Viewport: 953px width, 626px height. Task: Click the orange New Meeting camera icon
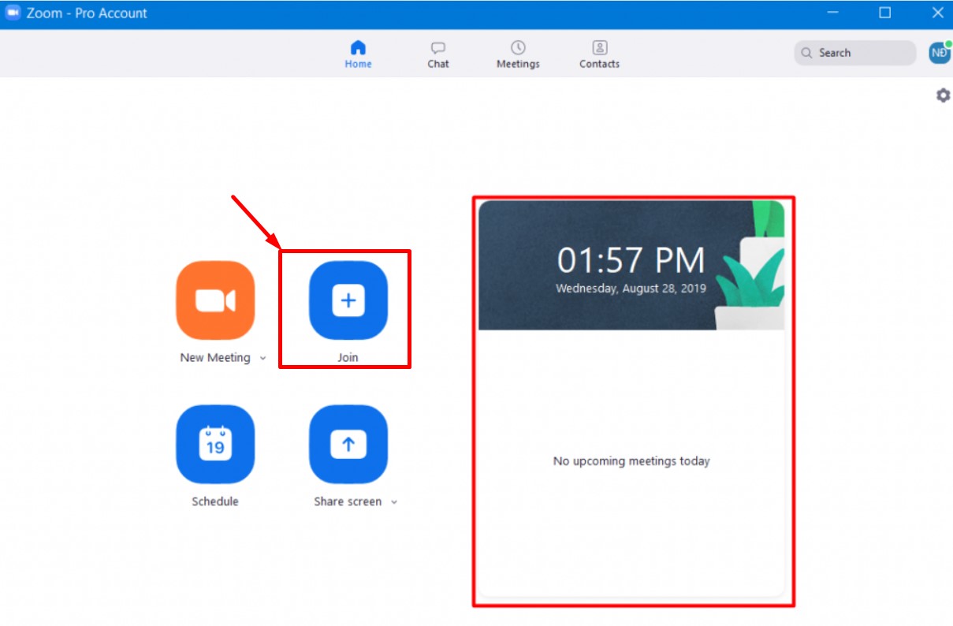pyautogui.click(x=215, y=300)
